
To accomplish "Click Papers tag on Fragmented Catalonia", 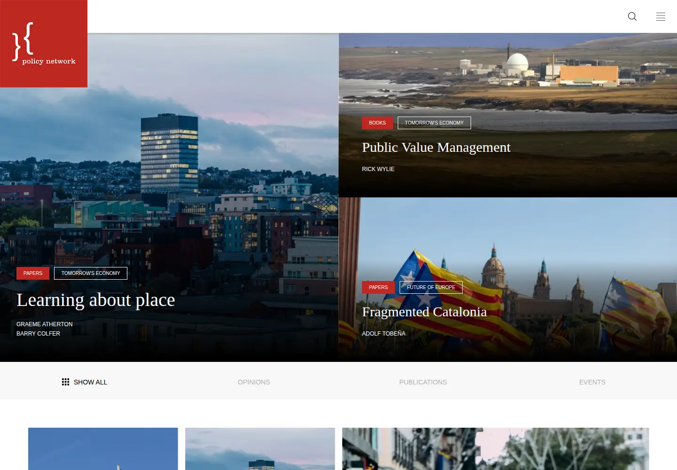I will point(378,287).
